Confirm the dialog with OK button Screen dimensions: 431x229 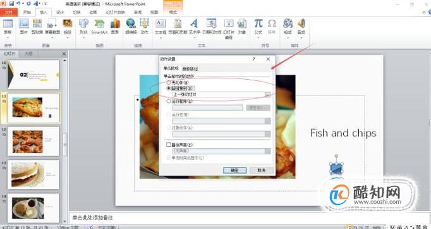(x=234, y=170)
